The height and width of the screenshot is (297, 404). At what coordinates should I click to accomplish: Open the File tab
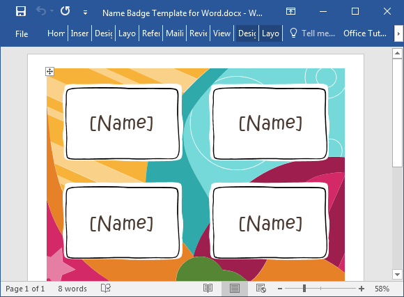tap(22, 33)
